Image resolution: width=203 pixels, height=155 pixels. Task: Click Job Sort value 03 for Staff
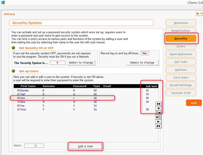coord(147,94)
